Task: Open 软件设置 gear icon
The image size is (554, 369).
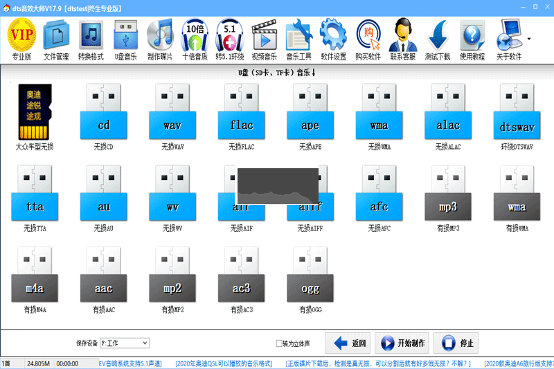Action: [333, 39]
